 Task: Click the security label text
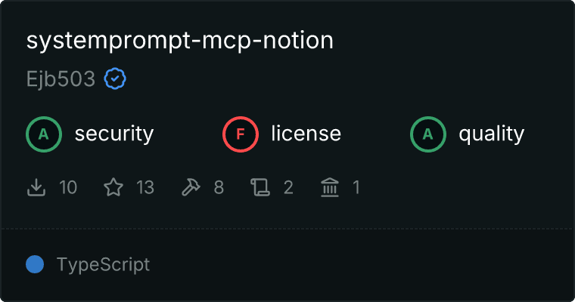(114, 134)
